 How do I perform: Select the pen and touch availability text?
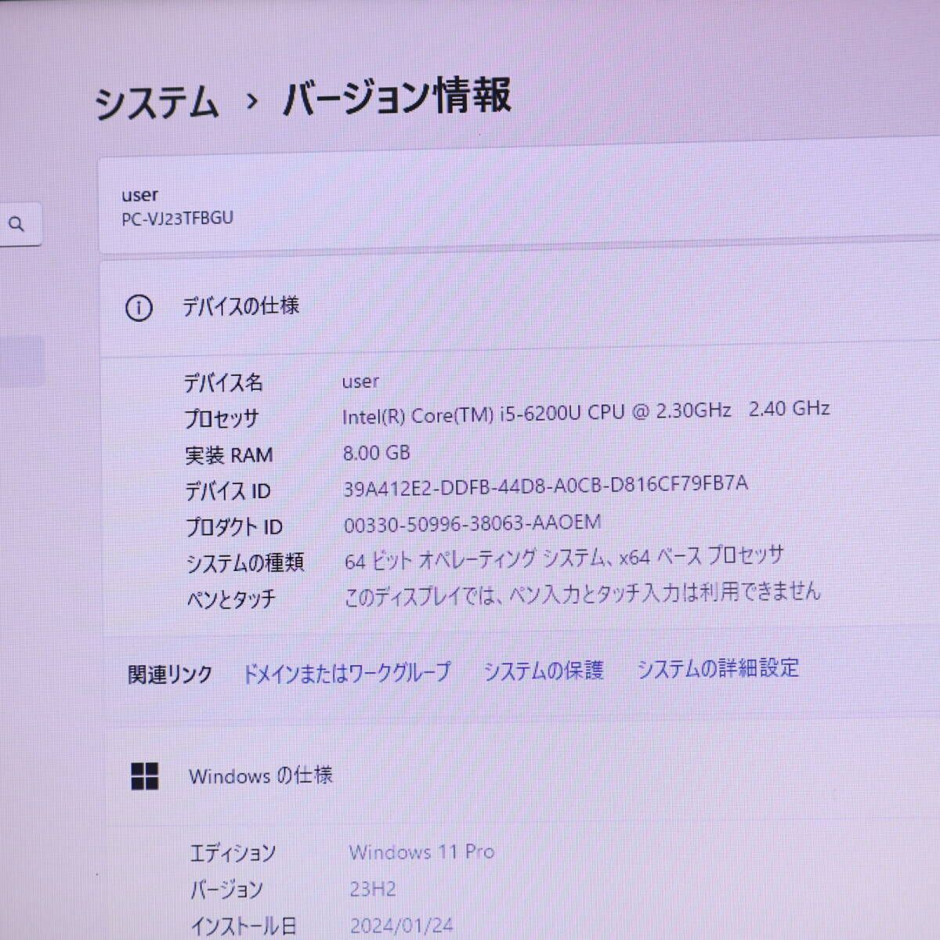tap(582, 594)
